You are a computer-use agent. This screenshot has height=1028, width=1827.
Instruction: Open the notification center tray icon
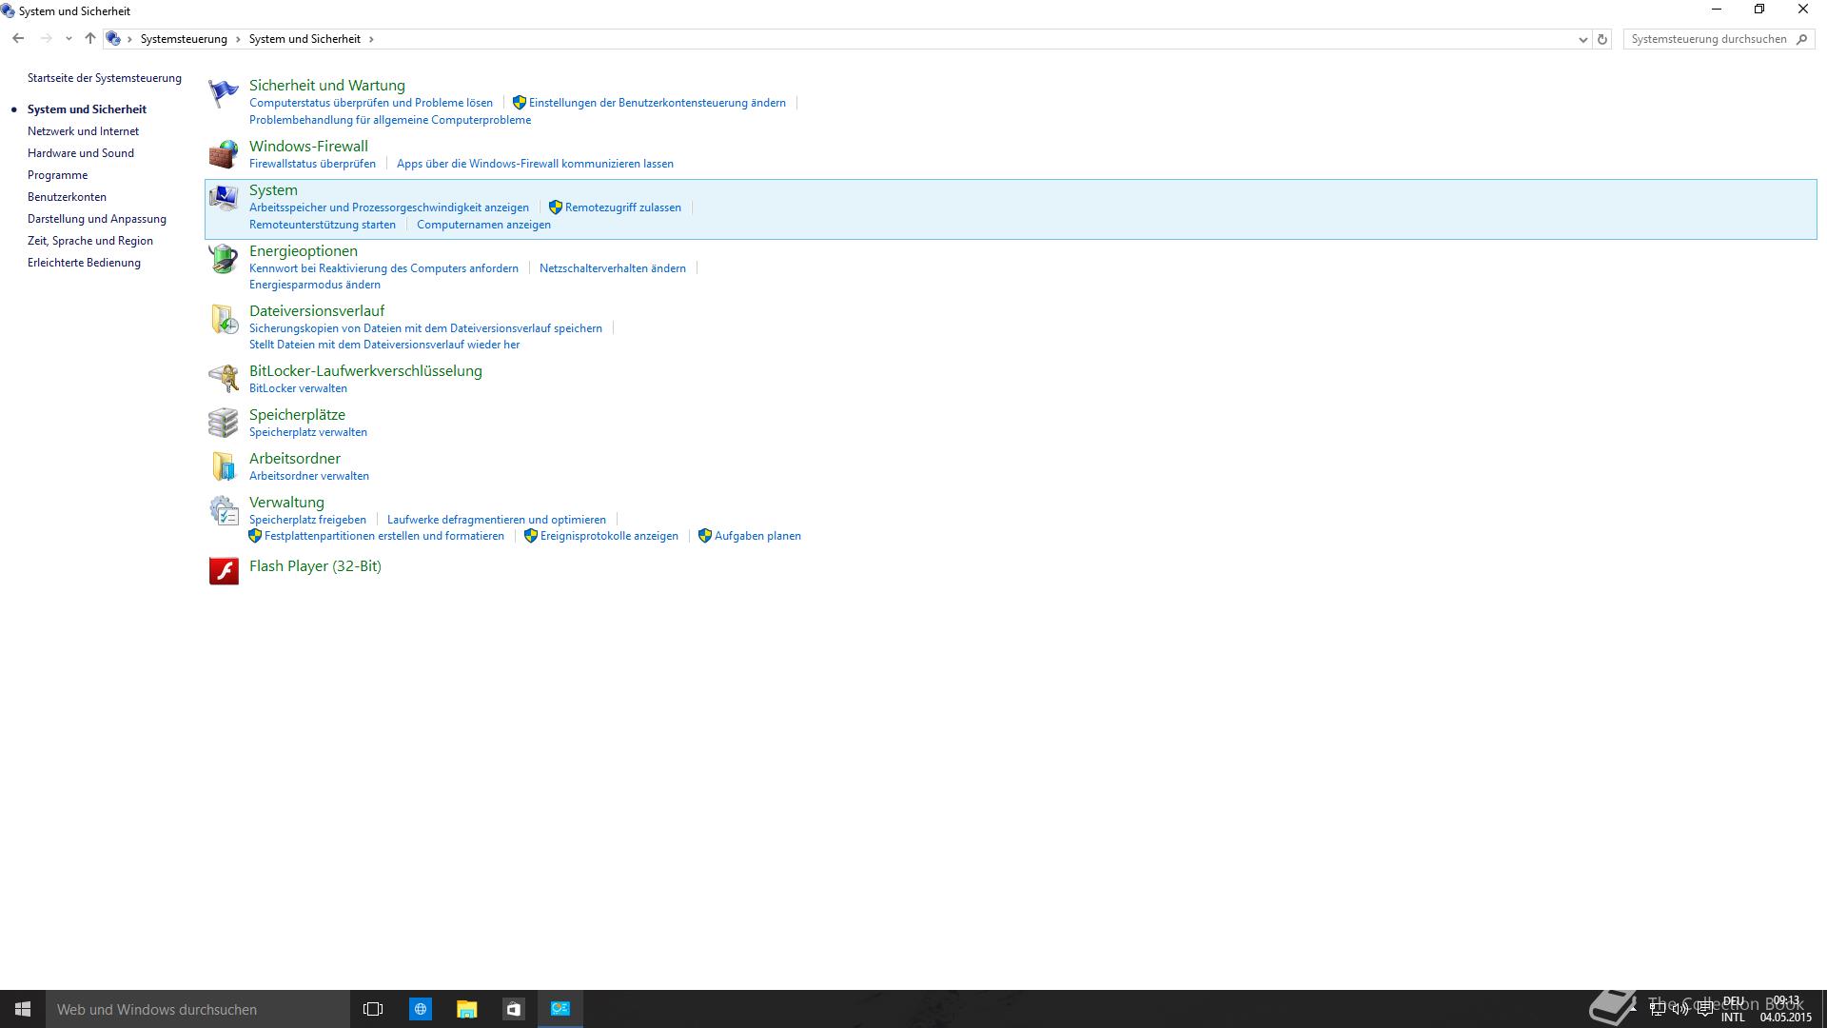click(x=1704, y=1009)
